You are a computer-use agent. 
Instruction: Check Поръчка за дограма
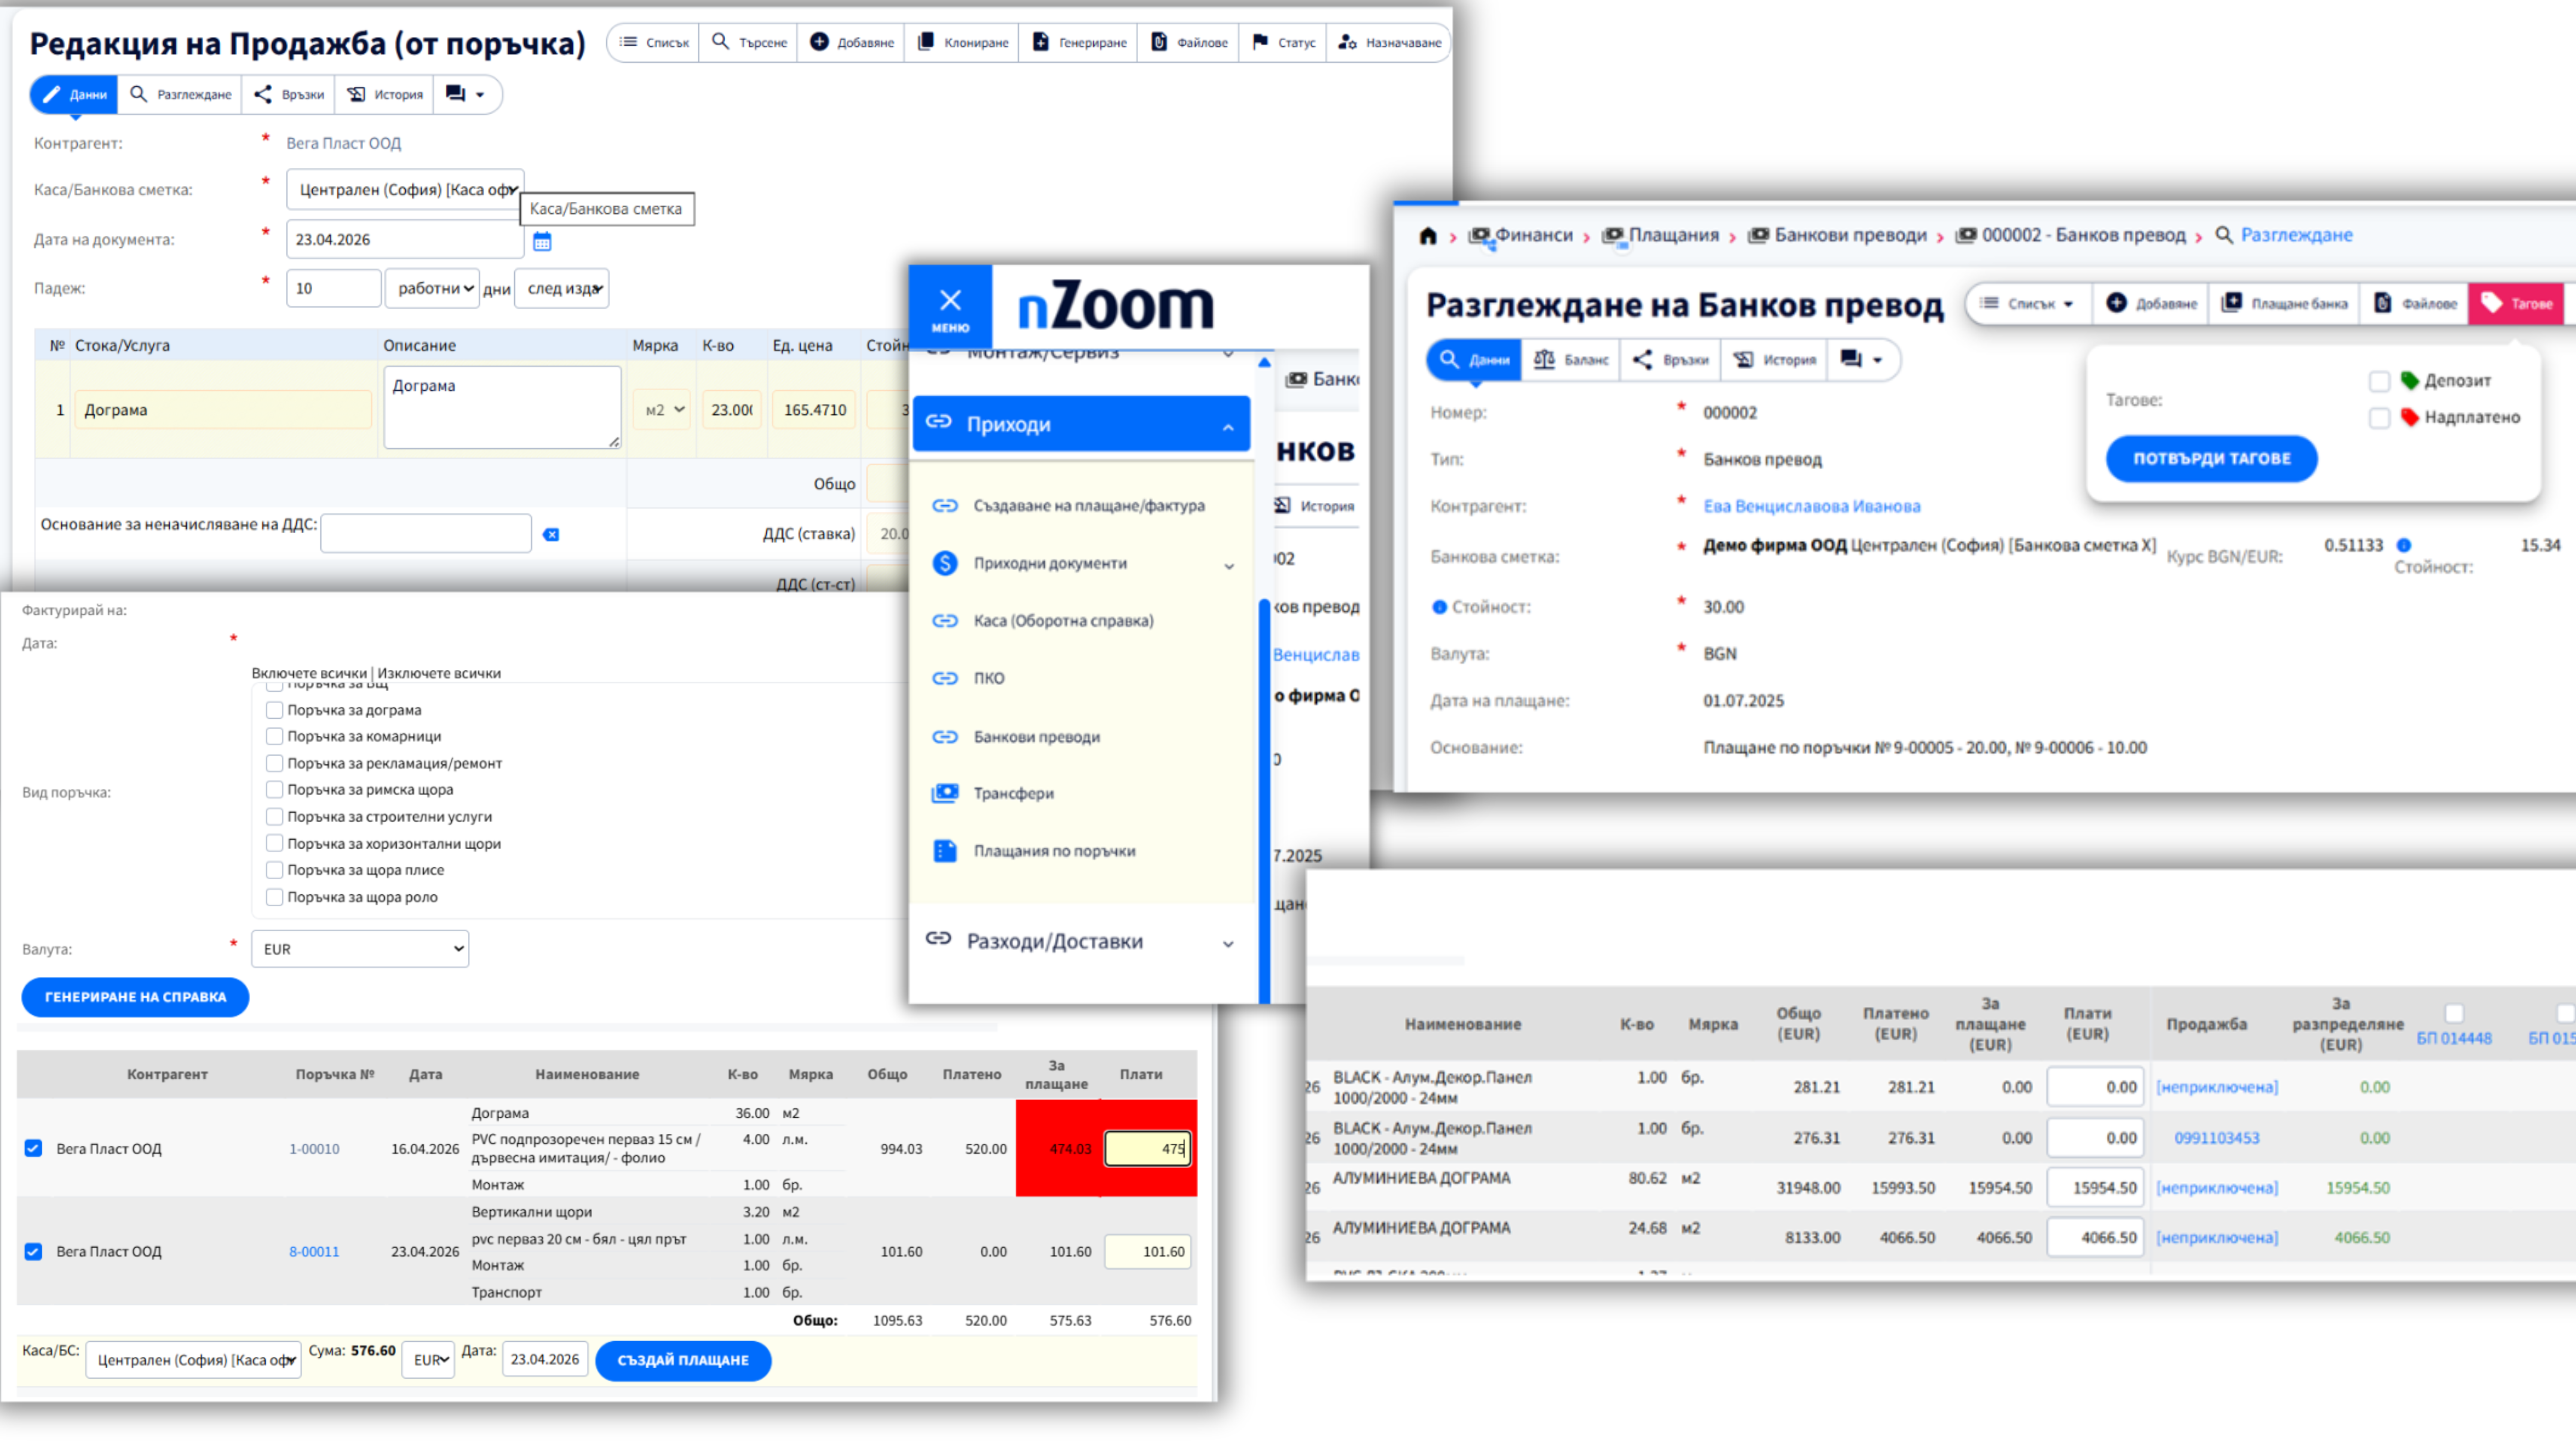(274, 710)
